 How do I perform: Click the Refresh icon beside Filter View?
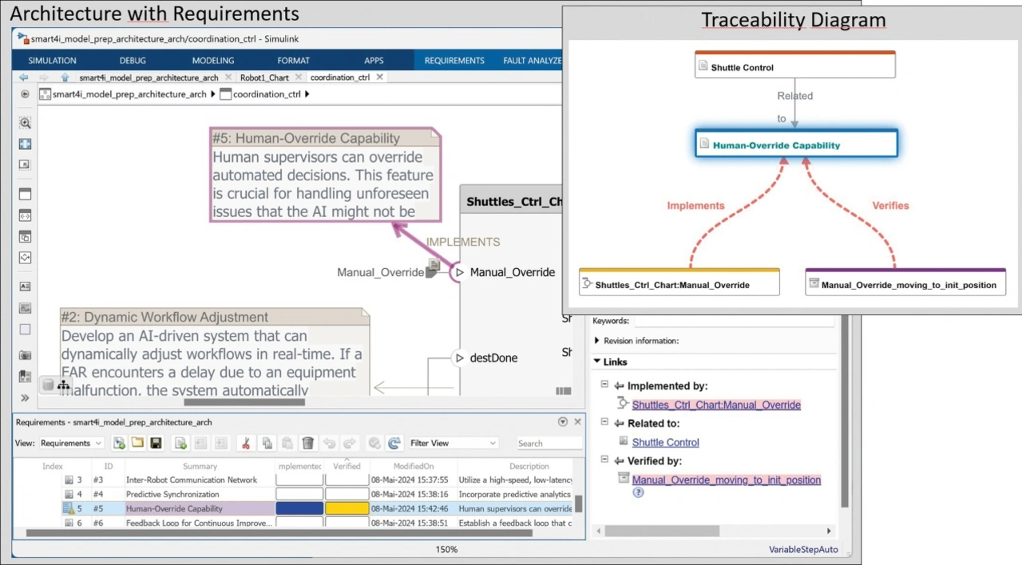pyautogui.click(x=394, y=444)
